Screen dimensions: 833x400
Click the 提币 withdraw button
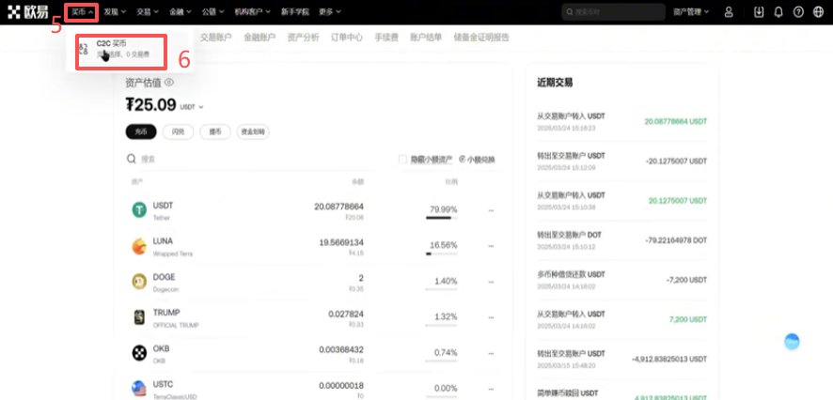click(215, 132)
